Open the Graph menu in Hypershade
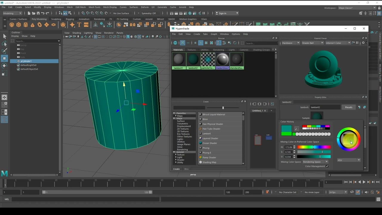 214,34
